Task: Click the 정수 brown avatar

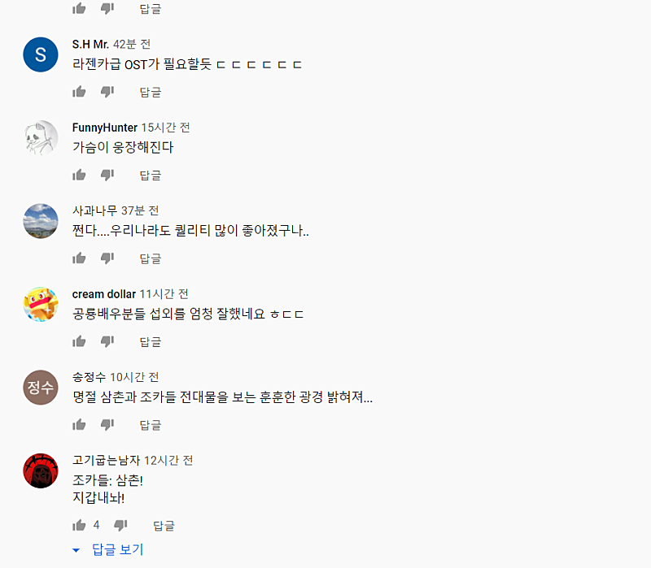Action: [41, 388]
